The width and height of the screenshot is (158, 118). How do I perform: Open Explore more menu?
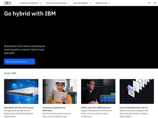[x=103, y=3]
